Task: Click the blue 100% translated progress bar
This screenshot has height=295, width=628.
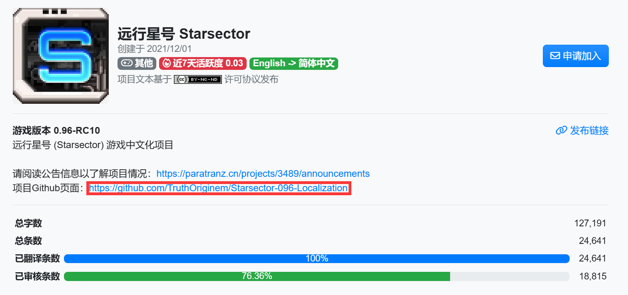Action: click(x=317, y=259)
